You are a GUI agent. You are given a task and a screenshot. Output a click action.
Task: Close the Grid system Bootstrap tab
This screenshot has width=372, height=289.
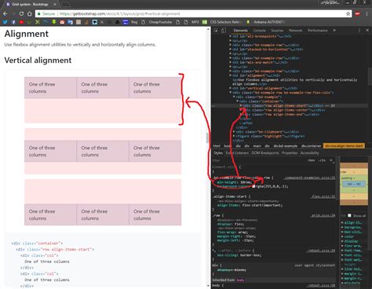click(54, 5)
